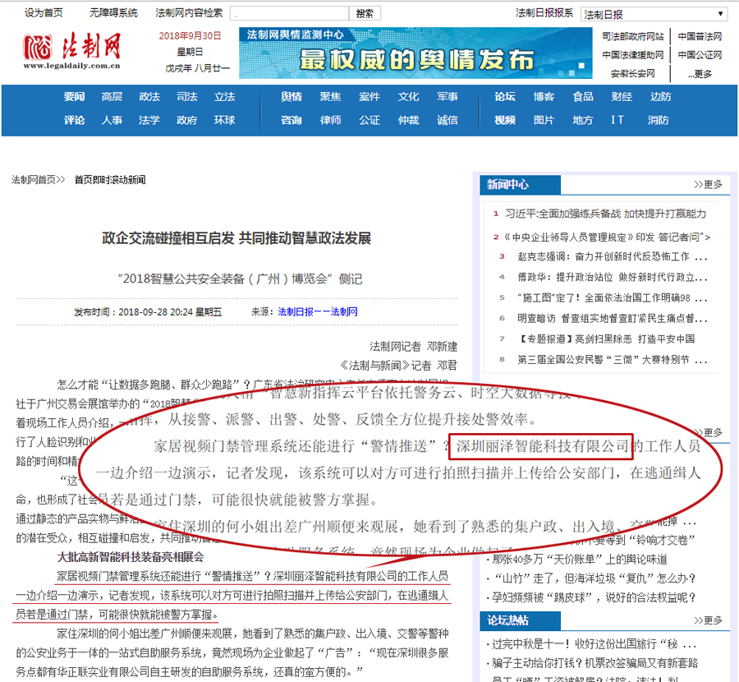This screenshot has height=682, width=739.
Task: Open article "山竹"走了,但海洋垃圾"复仇"怎么办
Action: (x=594, y=578)
